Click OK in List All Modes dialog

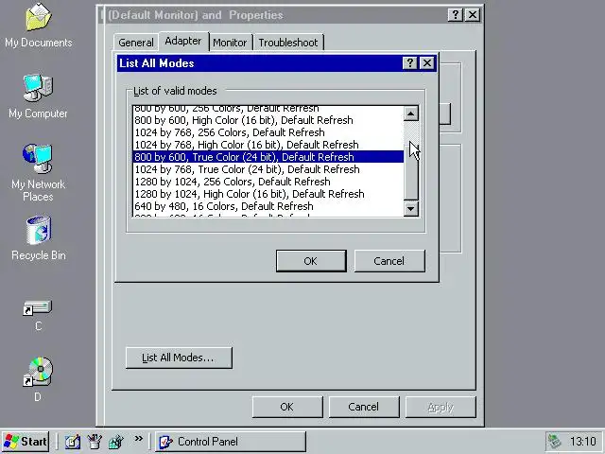[x=311, y=261]
